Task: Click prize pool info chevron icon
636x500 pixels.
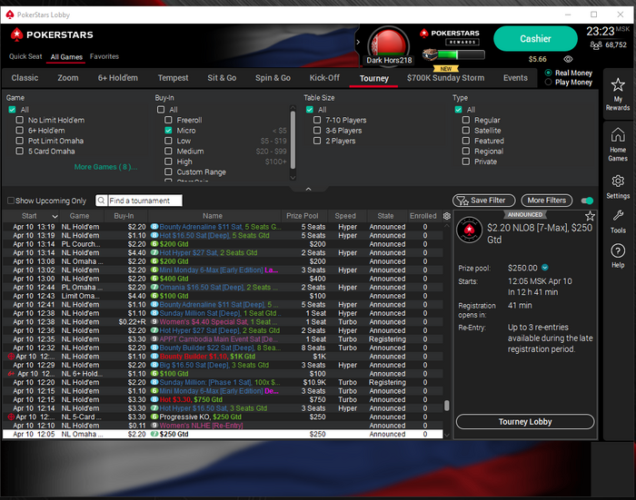Action: pyautogui.click(x=545, y=268)
